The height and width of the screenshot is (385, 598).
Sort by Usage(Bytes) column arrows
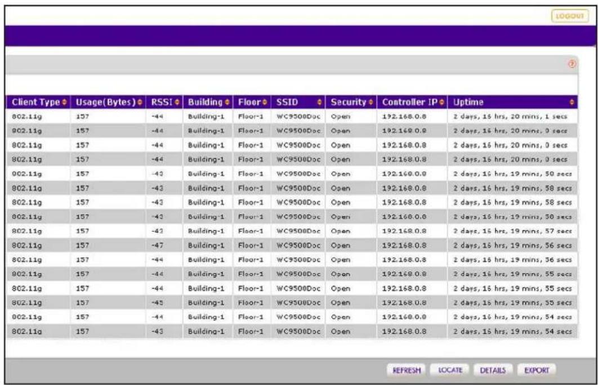pyautogui.click(x=140, y=102)
